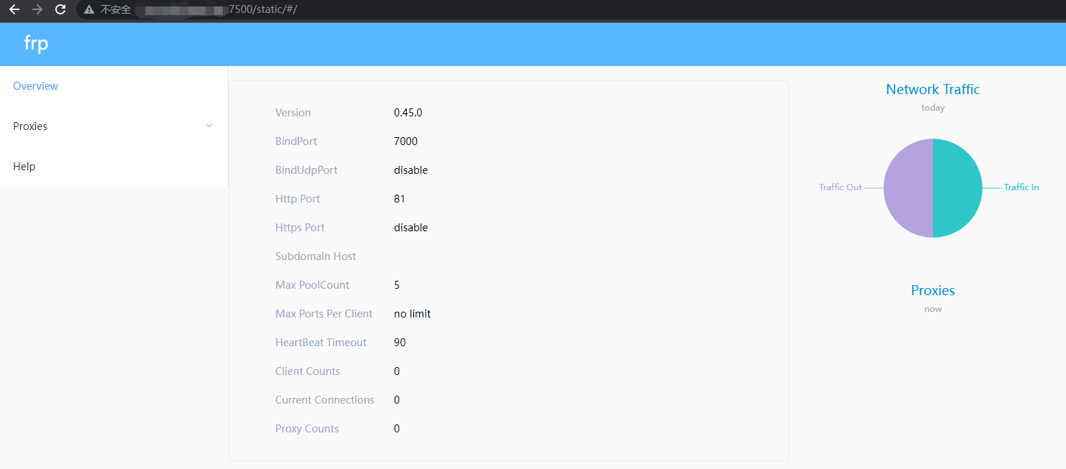Viewport: 1066px width, 469px height.
Task: Click the Proxy Counts label
Action: [307, 429]
